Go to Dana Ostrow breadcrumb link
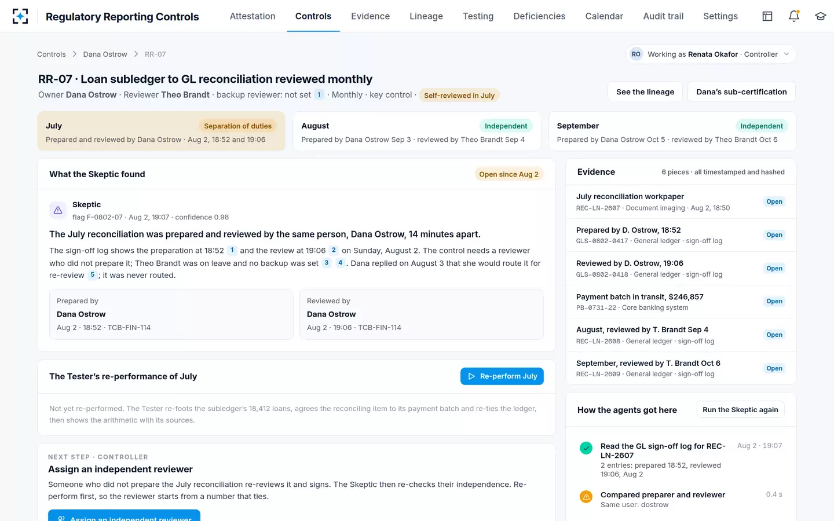834x521 pixels. (x=105, y=54)
